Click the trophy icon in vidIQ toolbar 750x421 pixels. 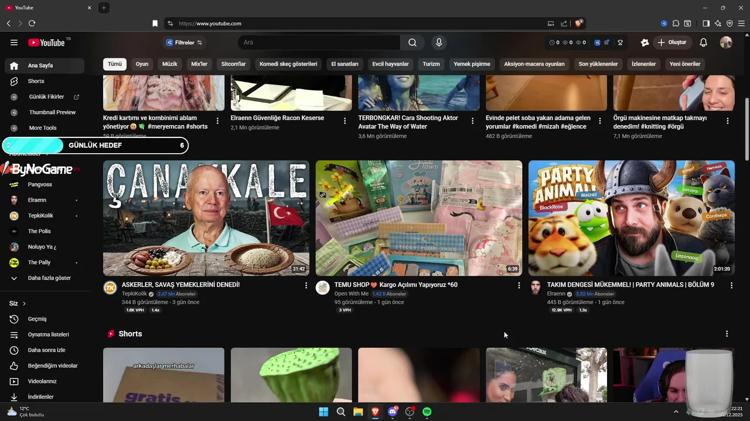point(620,42)
